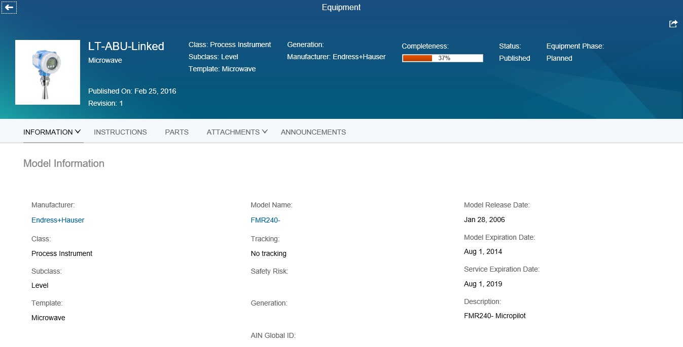Viewport: 683px width, 347px height.
Task: Click the 'AIN Global ID:' label
Action: pos(273,335)
